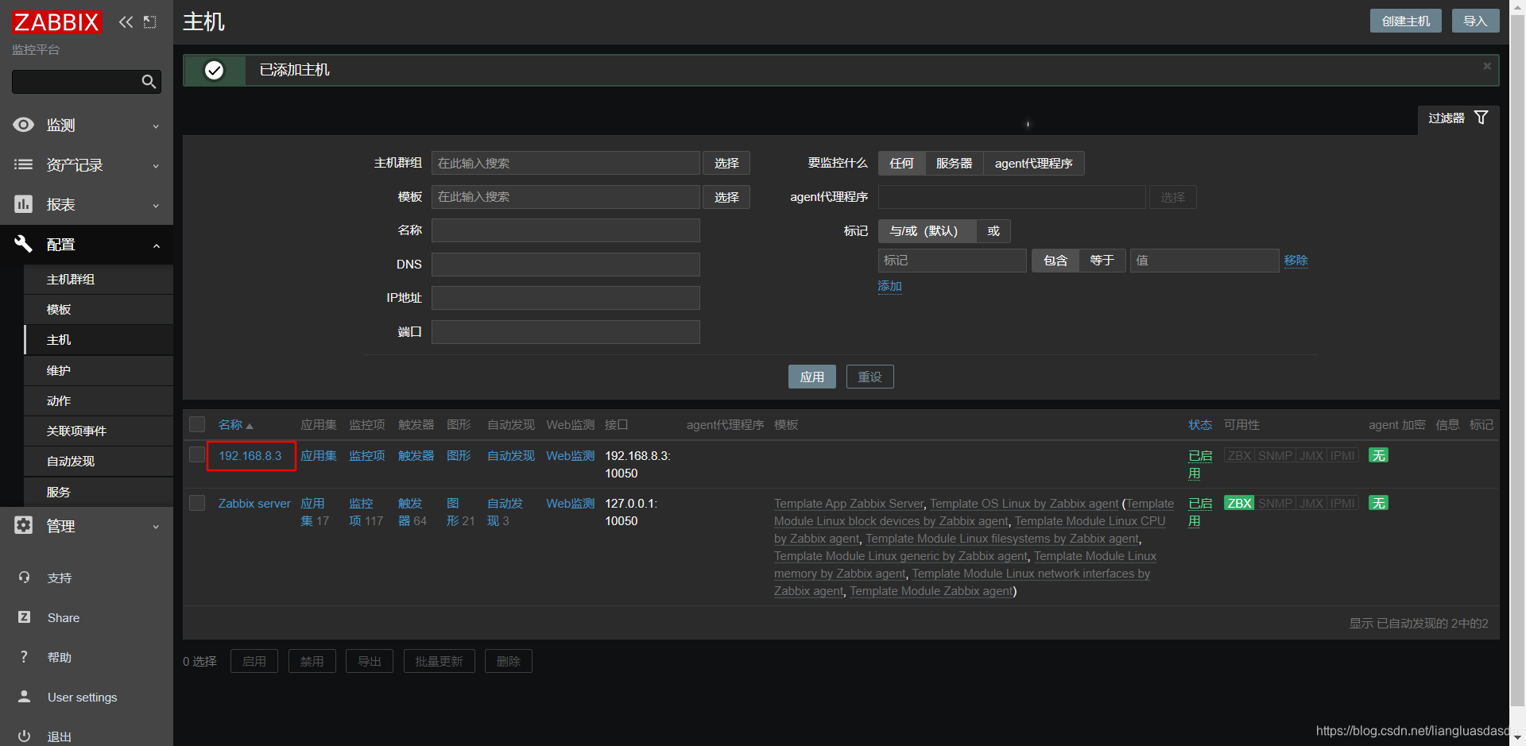1526x746 pixels.
Task: Click green ZBX badge for Zabbix server
Action: 1239,503
